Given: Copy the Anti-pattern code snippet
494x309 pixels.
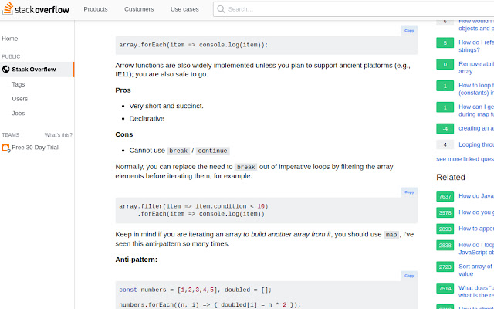Looking at the screenshot, I should pos(409,275).
